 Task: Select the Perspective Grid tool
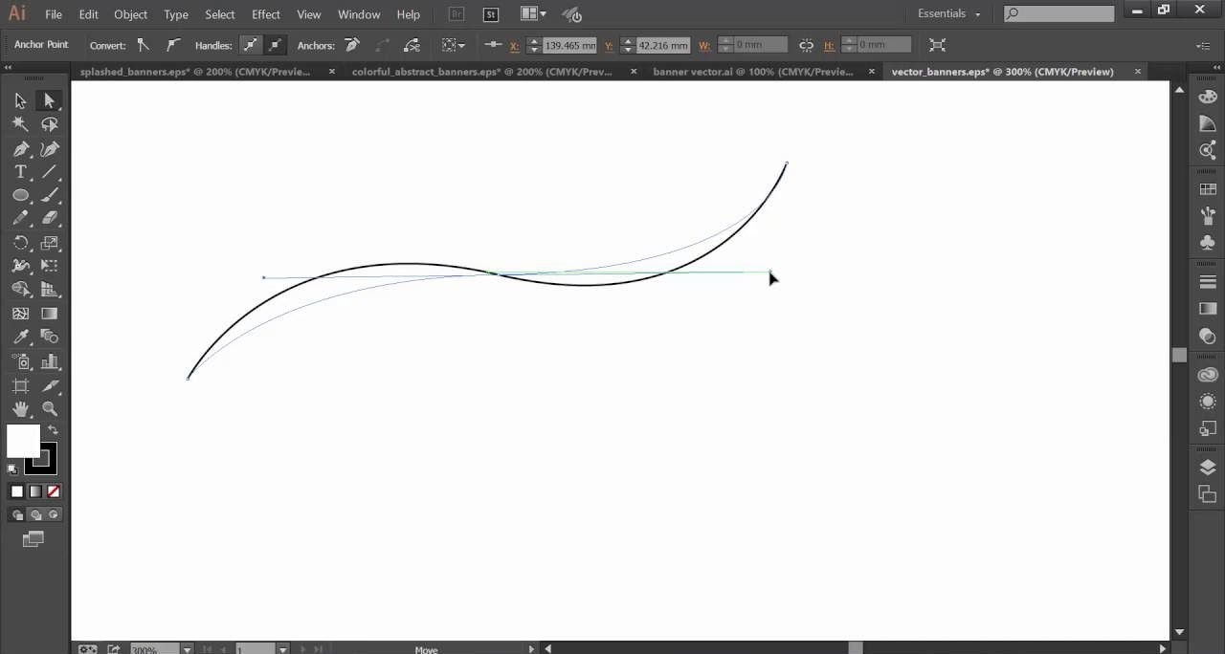click(x=50, y=290)
